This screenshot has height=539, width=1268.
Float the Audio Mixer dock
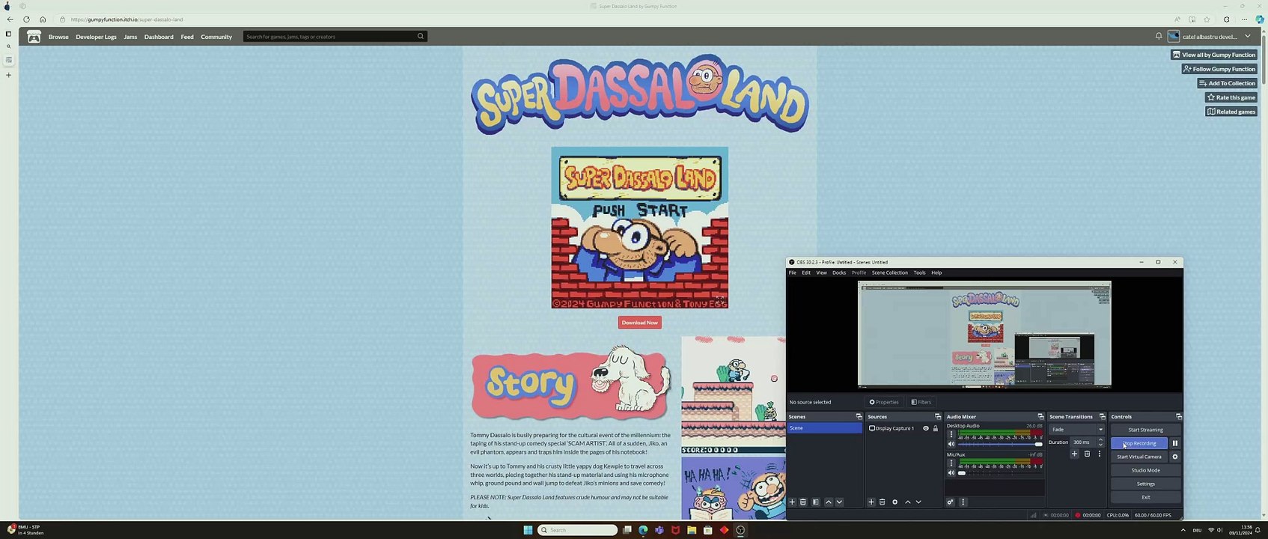click(x=1040, y=417)
